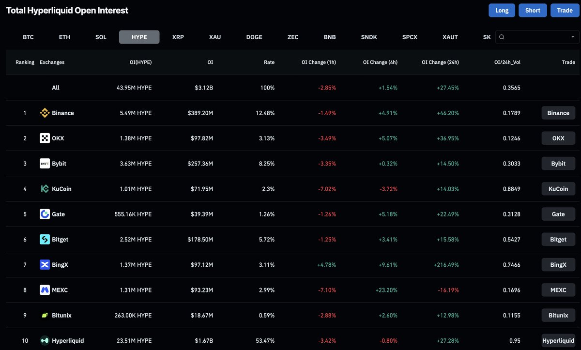The height and width of the screenshot is (350, 581).
Task: Click the Bybit logo icon
Action: [45, 163]
